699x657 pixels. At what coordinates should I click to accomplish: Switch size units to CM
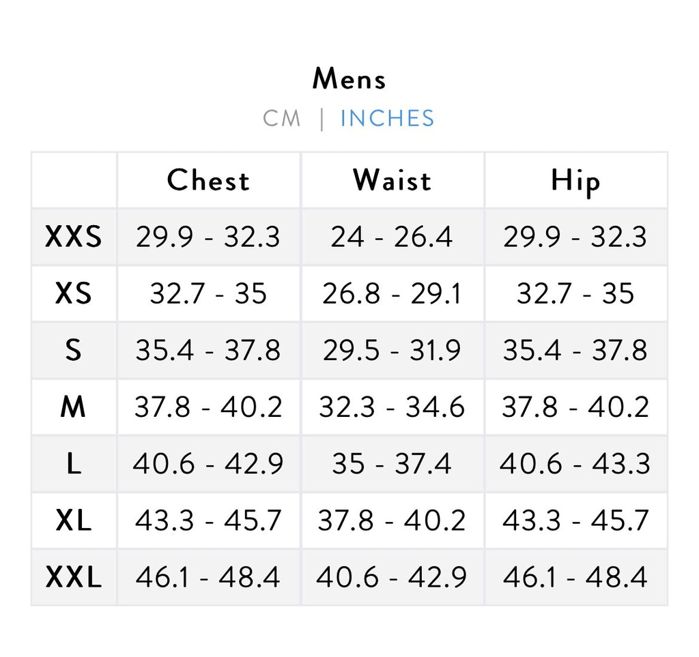click(x=281, y=118)
